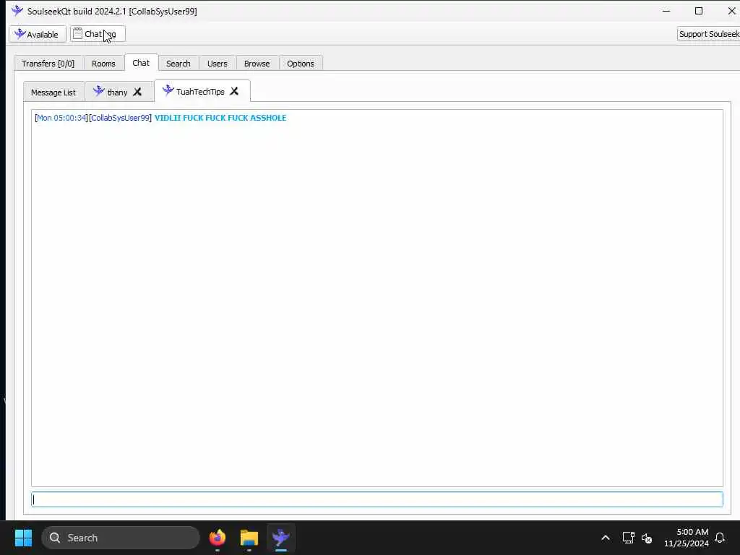Screen dimensions: 740x555
Task: Click the Soulseek bird icon in title bar
Action: [17, 10]
